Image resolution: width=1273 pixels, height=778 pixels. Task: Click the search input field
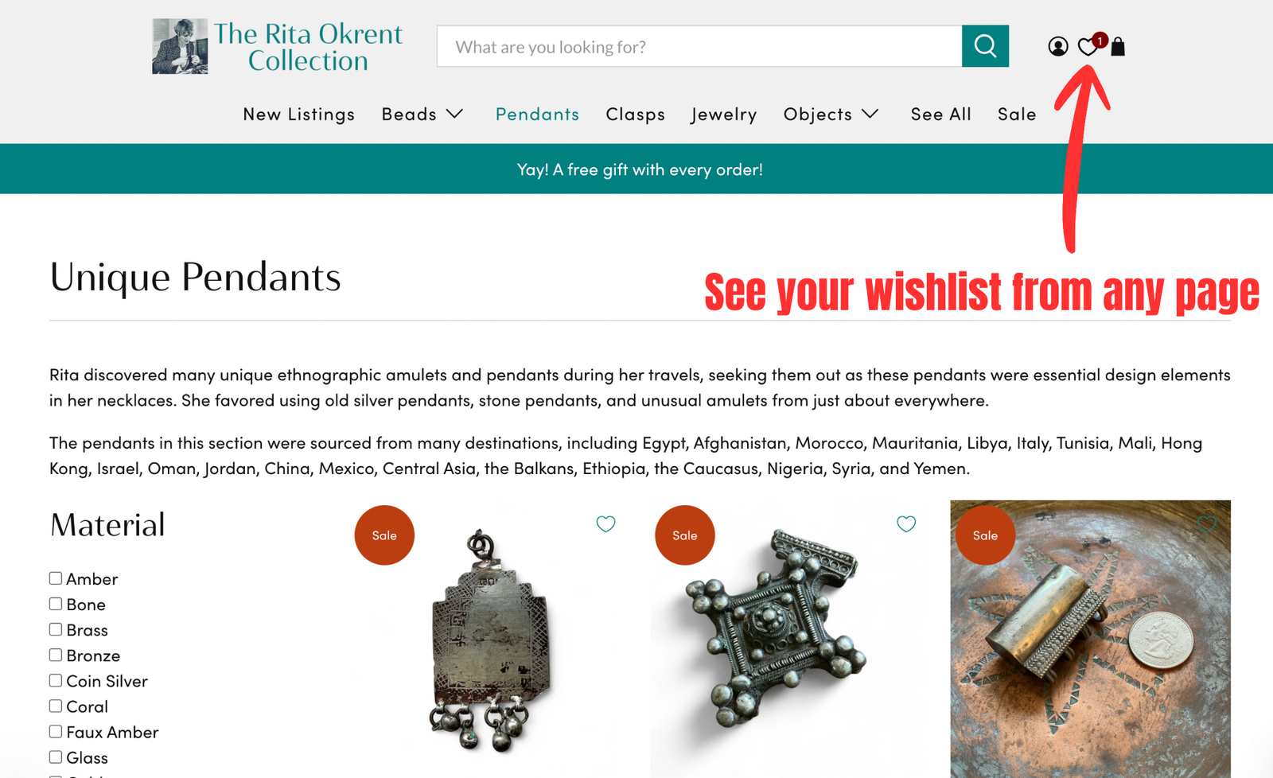[699, 46]
